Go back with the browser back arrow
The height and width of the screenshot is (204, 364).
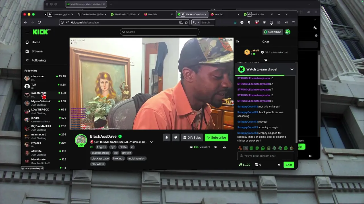point(26,22)
